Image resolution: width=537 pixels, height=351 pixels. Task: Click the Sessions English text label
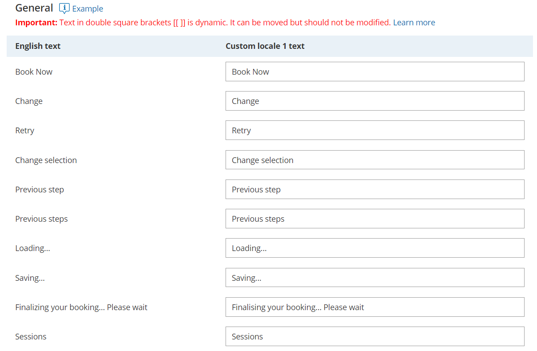[31, 336]
